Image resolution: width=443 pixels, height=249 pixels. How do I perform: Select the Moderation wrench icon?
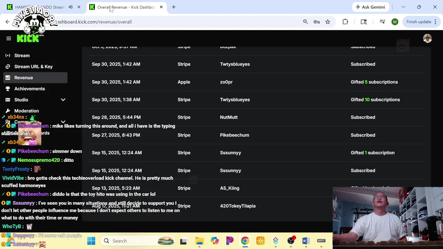(x=8, y=111)
